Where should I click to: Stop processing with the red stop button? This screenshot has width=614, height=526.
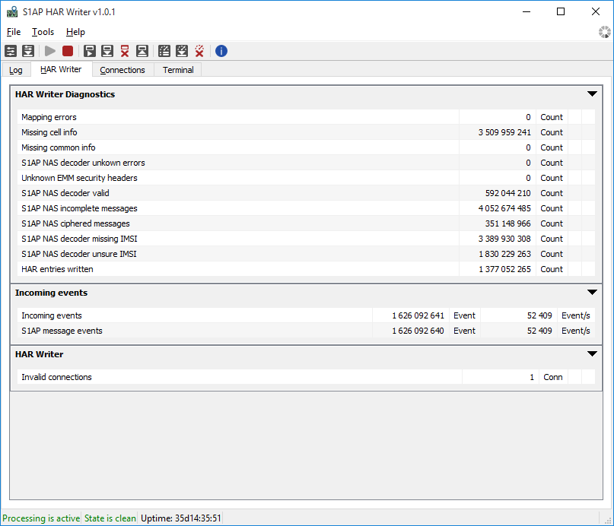click(x=68, y=51)
